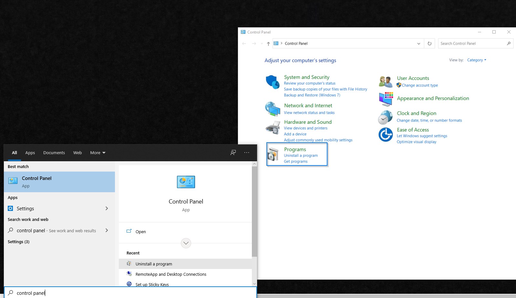Open search panel three-dot options
516x298 pixels.
247,153
